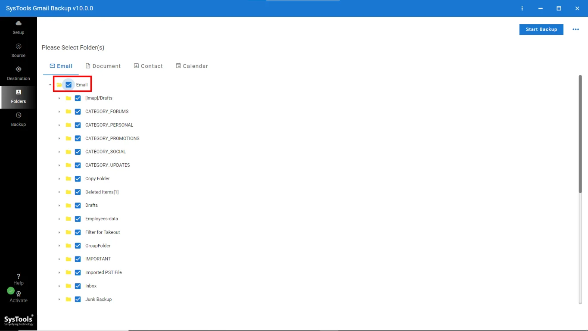Select the Employees-data folder label
Image resolution: width=588 pixels, height=331 pixels.
[102, 219]
